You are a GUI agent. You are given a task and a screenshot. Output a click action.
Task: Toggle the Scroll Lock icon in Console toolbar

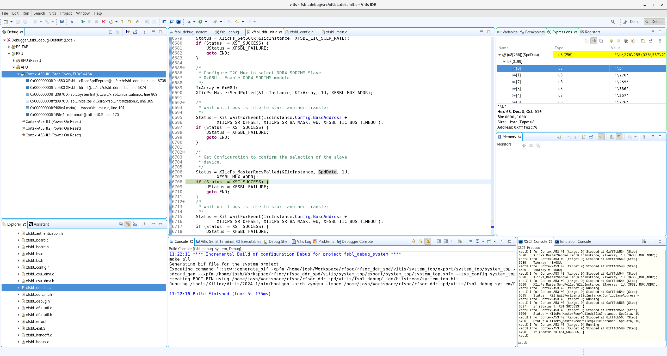pyautogui.click(x=446, y=242)
